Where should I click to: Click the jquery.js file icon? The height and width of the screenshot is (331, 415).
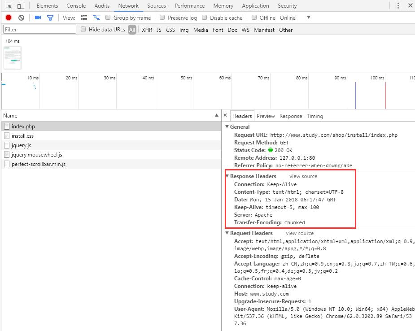click(x=7, y=145)
